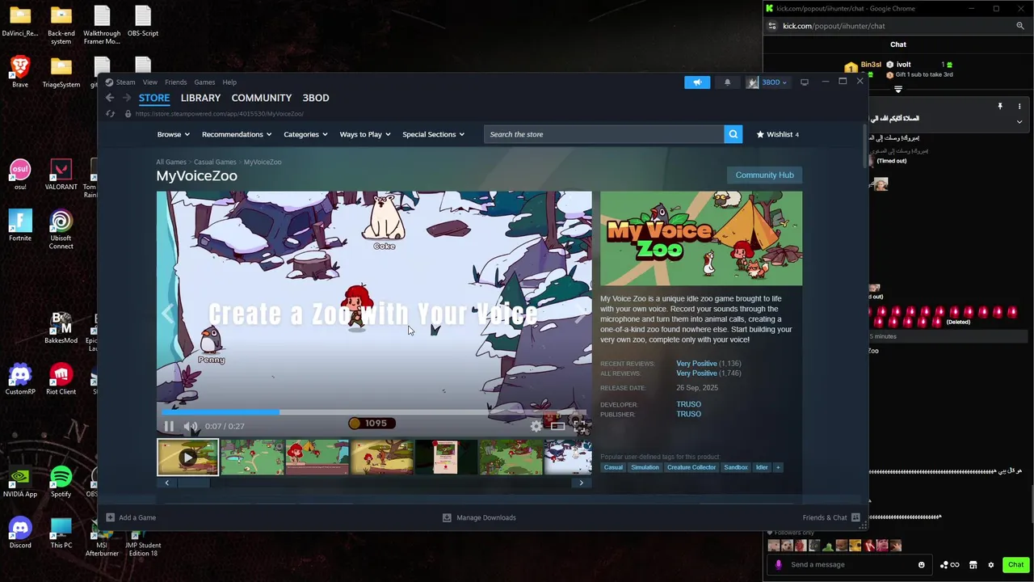Open Spotify desktop shortcut
The width and height of the screenshot is (1034, 582).
tap(61, 482)
